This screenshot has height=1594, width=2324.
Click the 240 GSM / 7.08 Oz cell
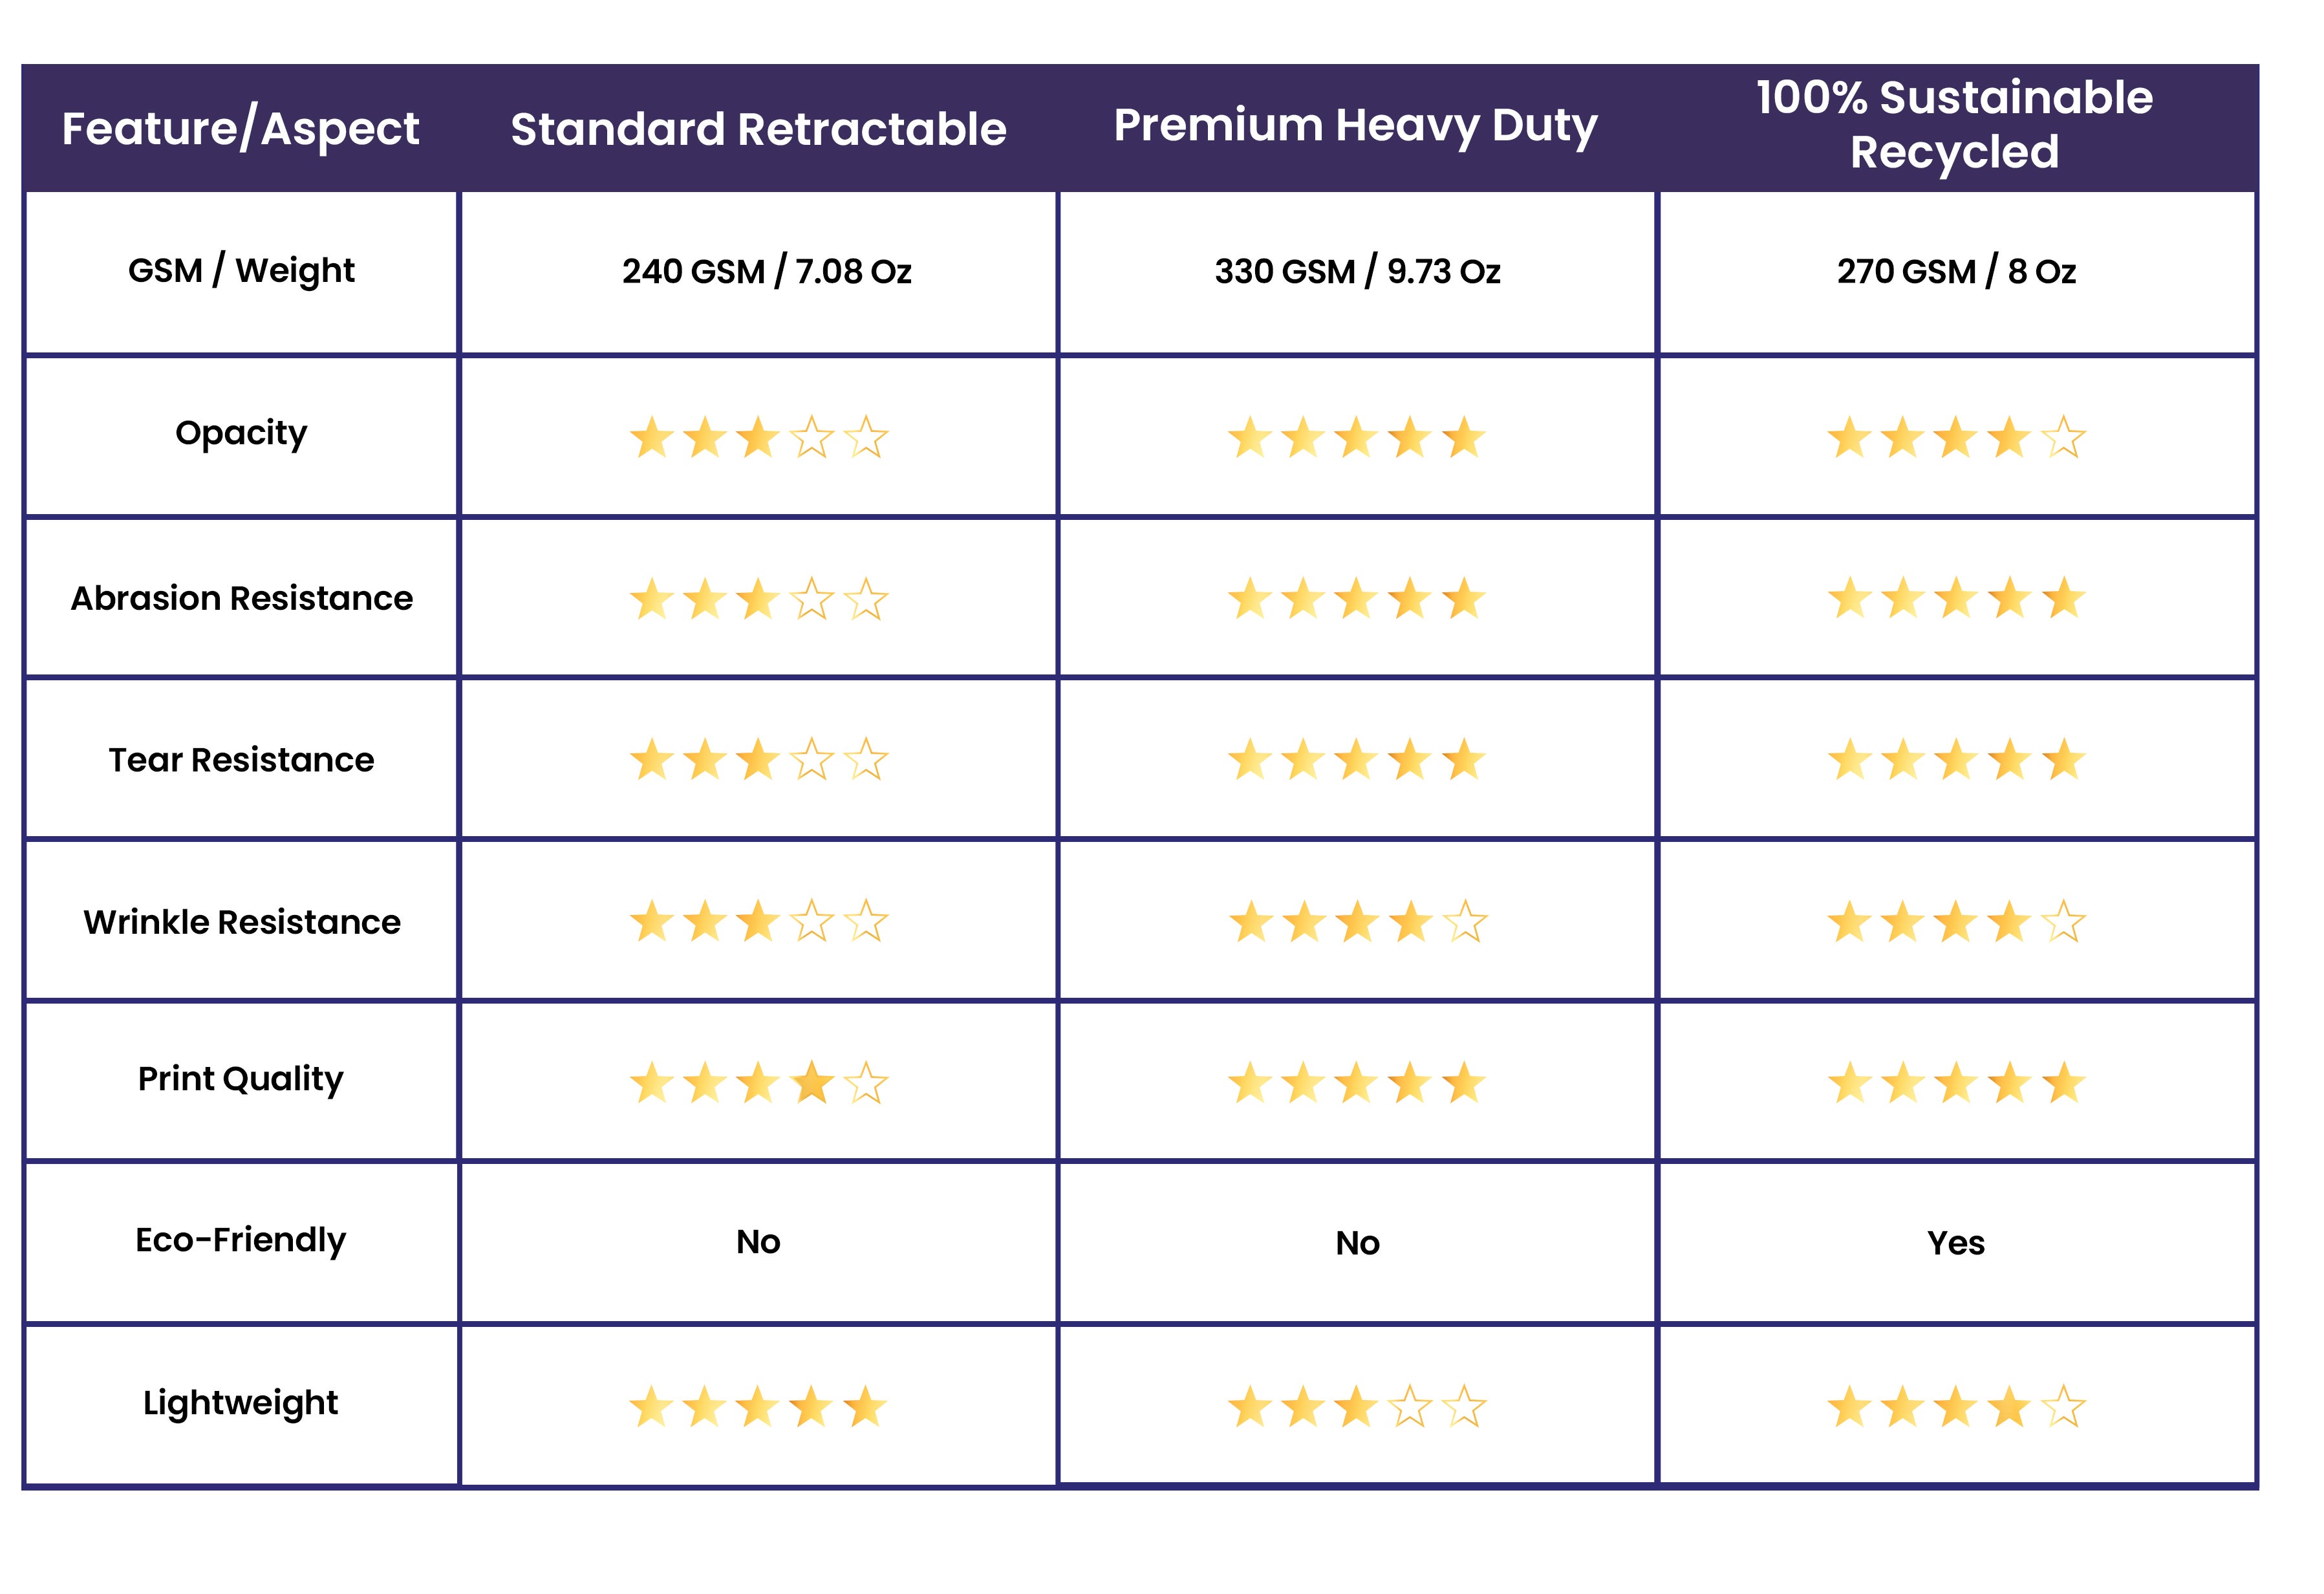click(766, 271)
